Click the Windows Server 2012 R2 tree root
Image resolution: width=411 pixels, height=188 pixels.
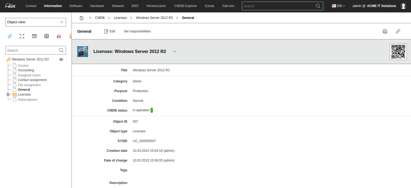click(30, 59)
